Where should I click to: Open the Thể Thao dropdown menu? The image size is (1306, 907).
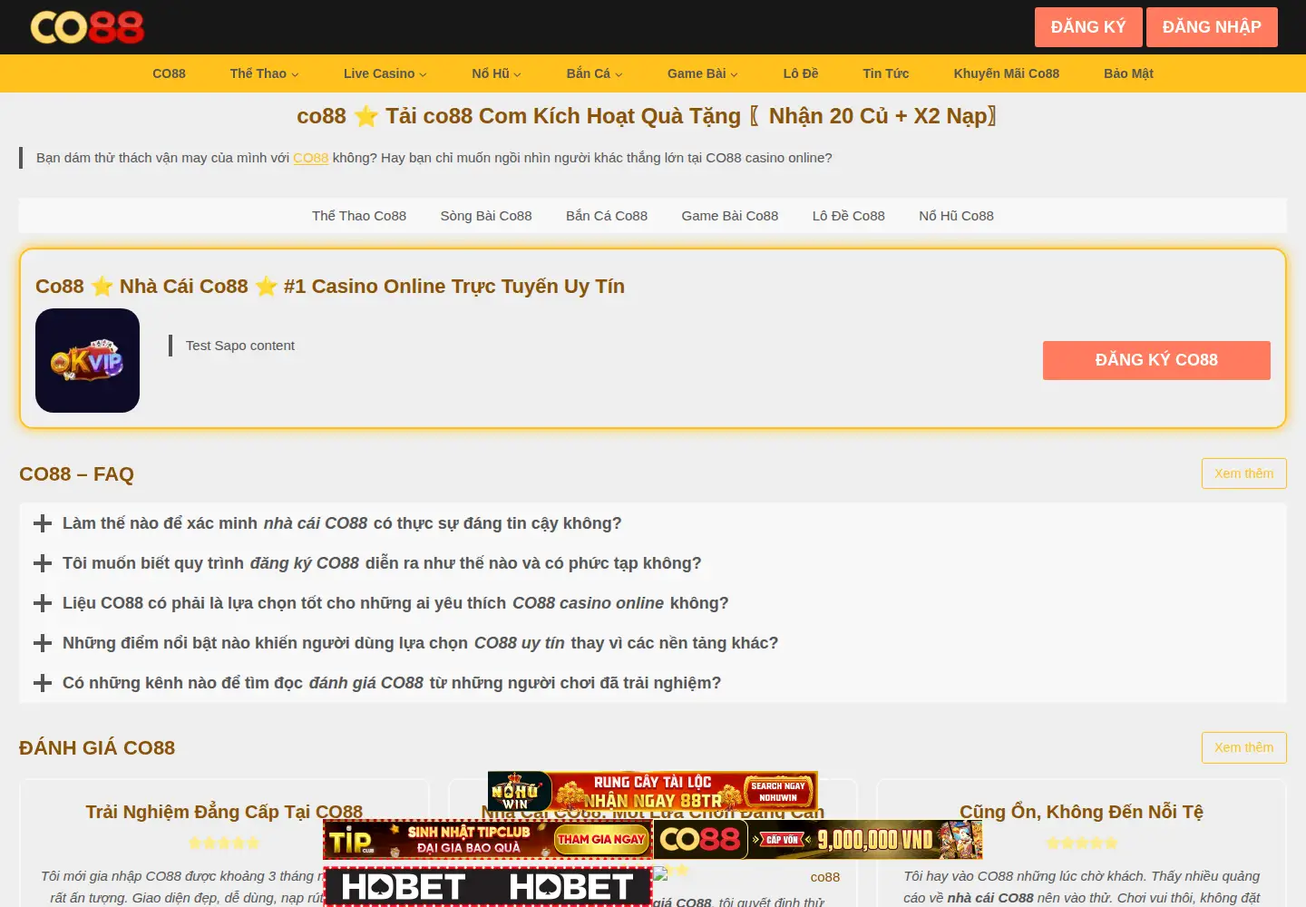(x=264, y=73)
